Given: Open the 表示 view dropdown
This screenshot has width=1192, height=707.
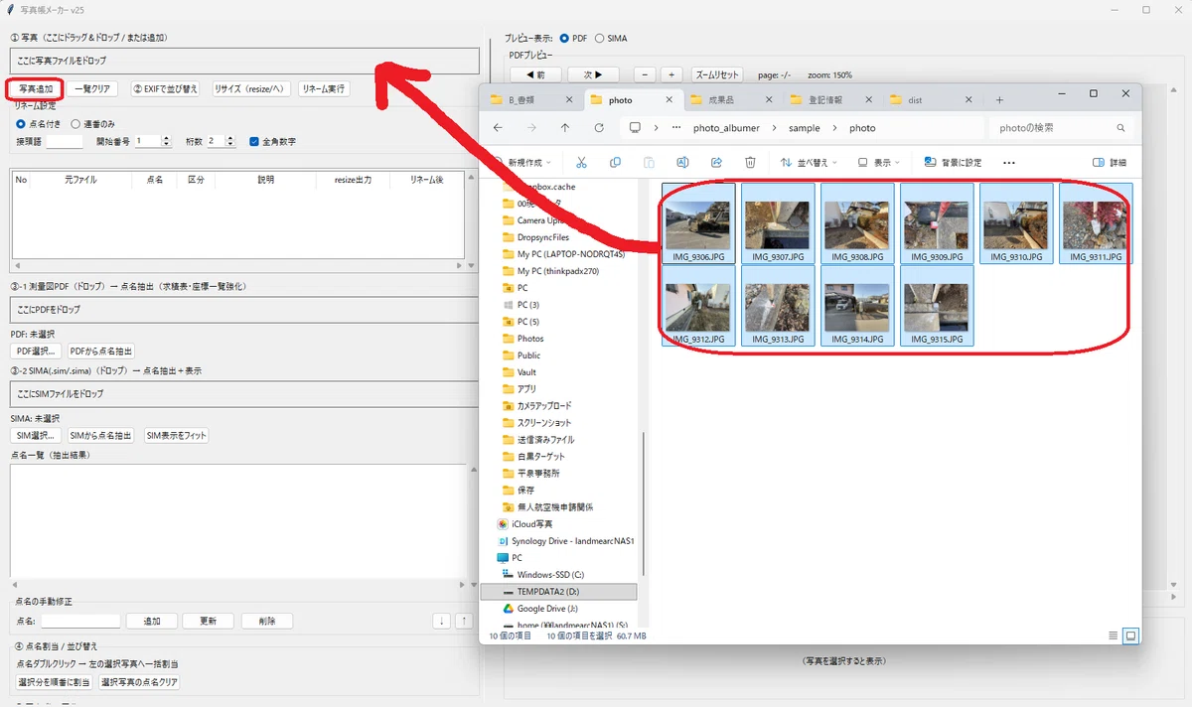Looking at the screenshot, I should pos(878,162).
